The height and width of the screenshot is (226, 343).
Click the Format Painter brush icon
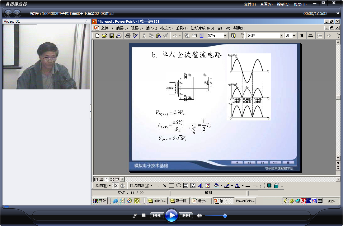pos(166,36)
